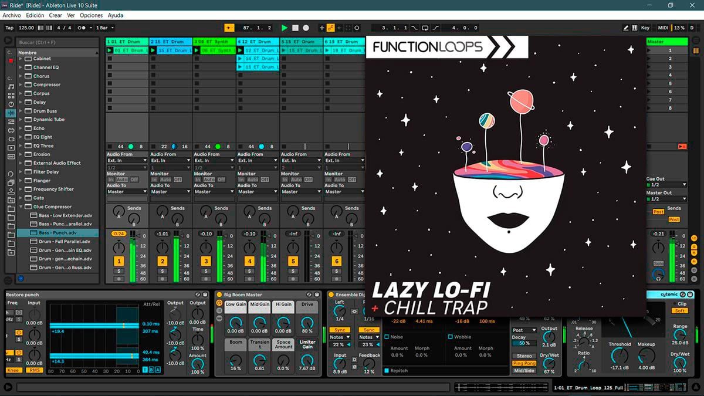The height and width of the screenshot is (396, 704).
Task: Open the Instruments category clock icon
Action: 11,104
